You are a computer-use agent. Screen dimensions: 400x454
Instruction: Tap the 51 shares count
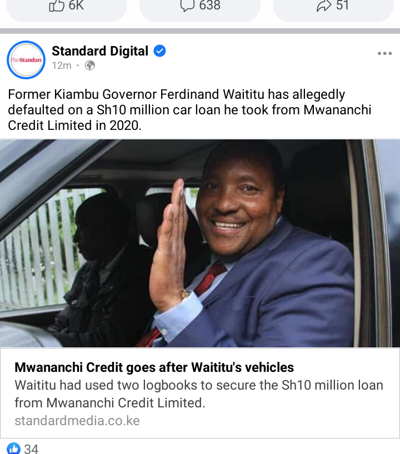(x=342, y=6)
